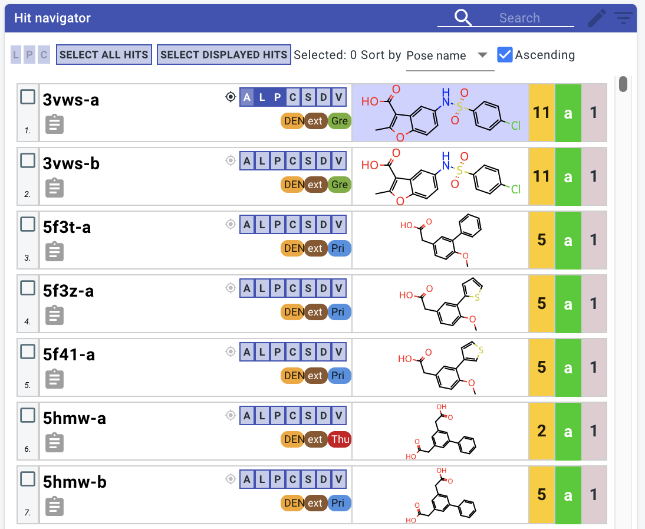Select the checkbox beside 5f3z-a

(28, 288)
